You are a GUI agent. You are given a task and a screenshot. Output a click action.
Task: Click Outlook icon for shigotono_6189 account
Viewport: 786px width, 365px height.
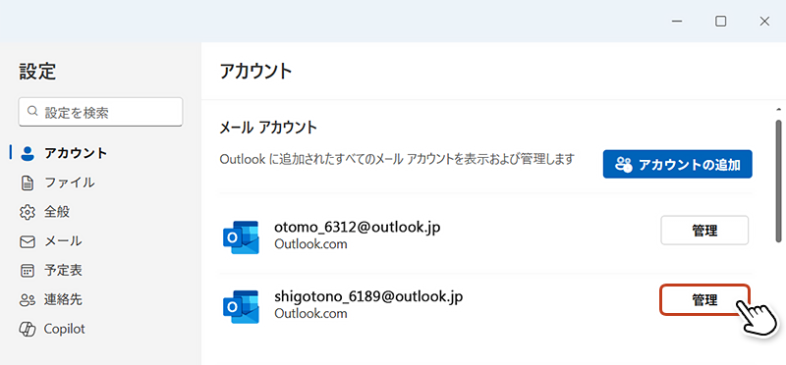click(241, 306)
